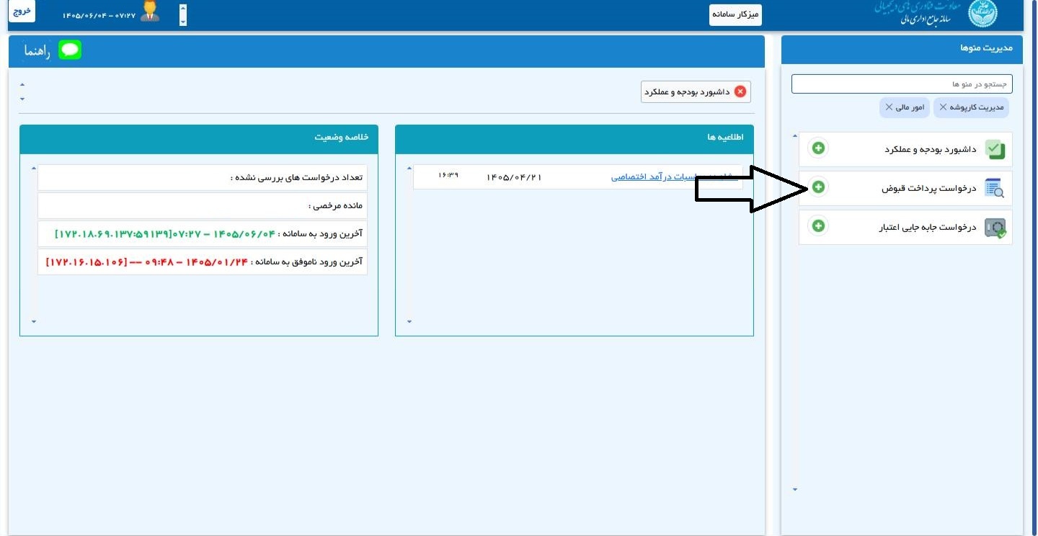
Task: Click the up arrow in the خلاصه وضعیت panel
Action: (33, 169)
